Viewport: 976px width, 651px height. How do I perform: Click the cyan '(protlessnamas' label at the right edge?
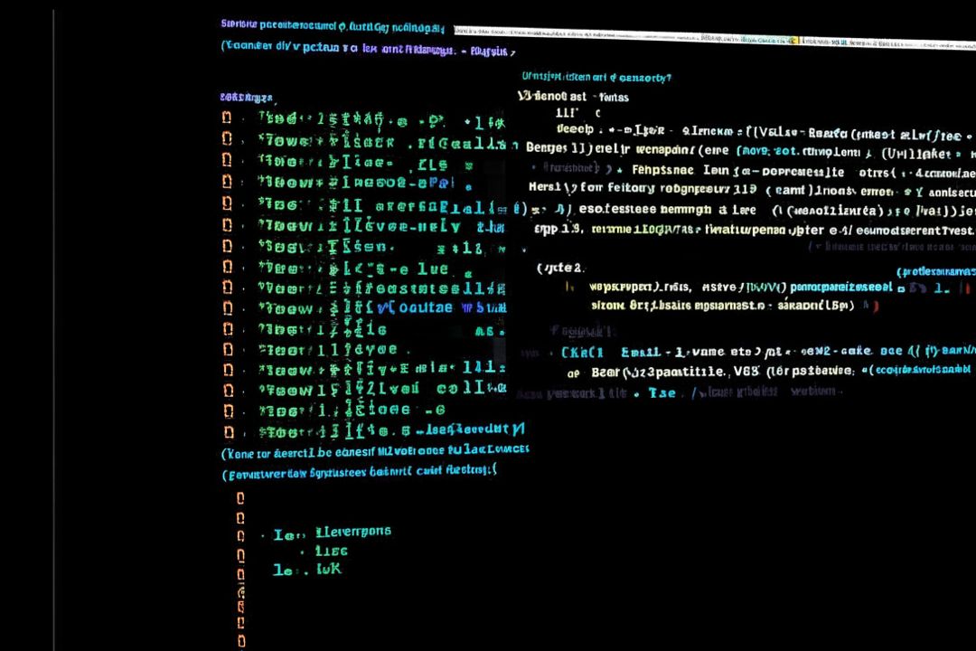(x=935, y=271)
